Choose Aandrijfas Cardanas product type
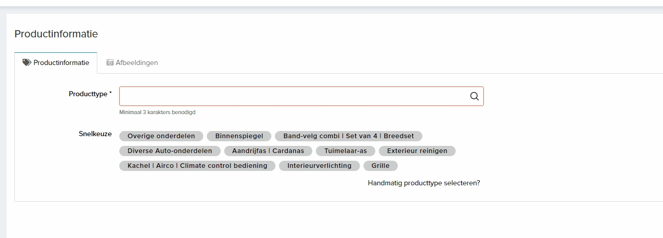This screenshot has width=663, height=238. click(268, 151)
